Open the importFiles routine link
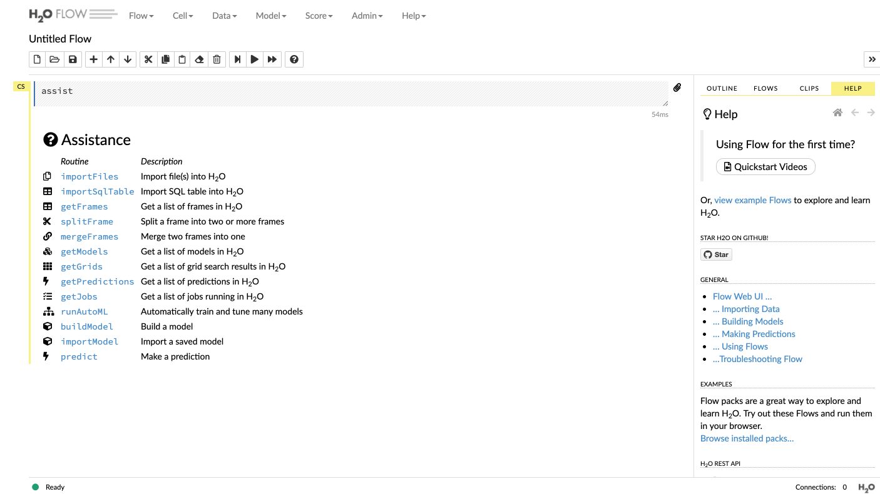Viewport: 880px width, 494px height. pos(90,176)
